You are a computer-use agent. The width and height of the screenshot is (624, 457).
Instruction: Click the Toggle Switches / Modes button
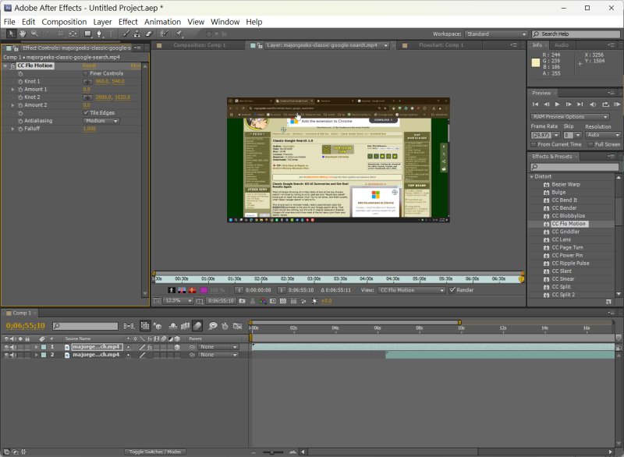coord(154,452)
